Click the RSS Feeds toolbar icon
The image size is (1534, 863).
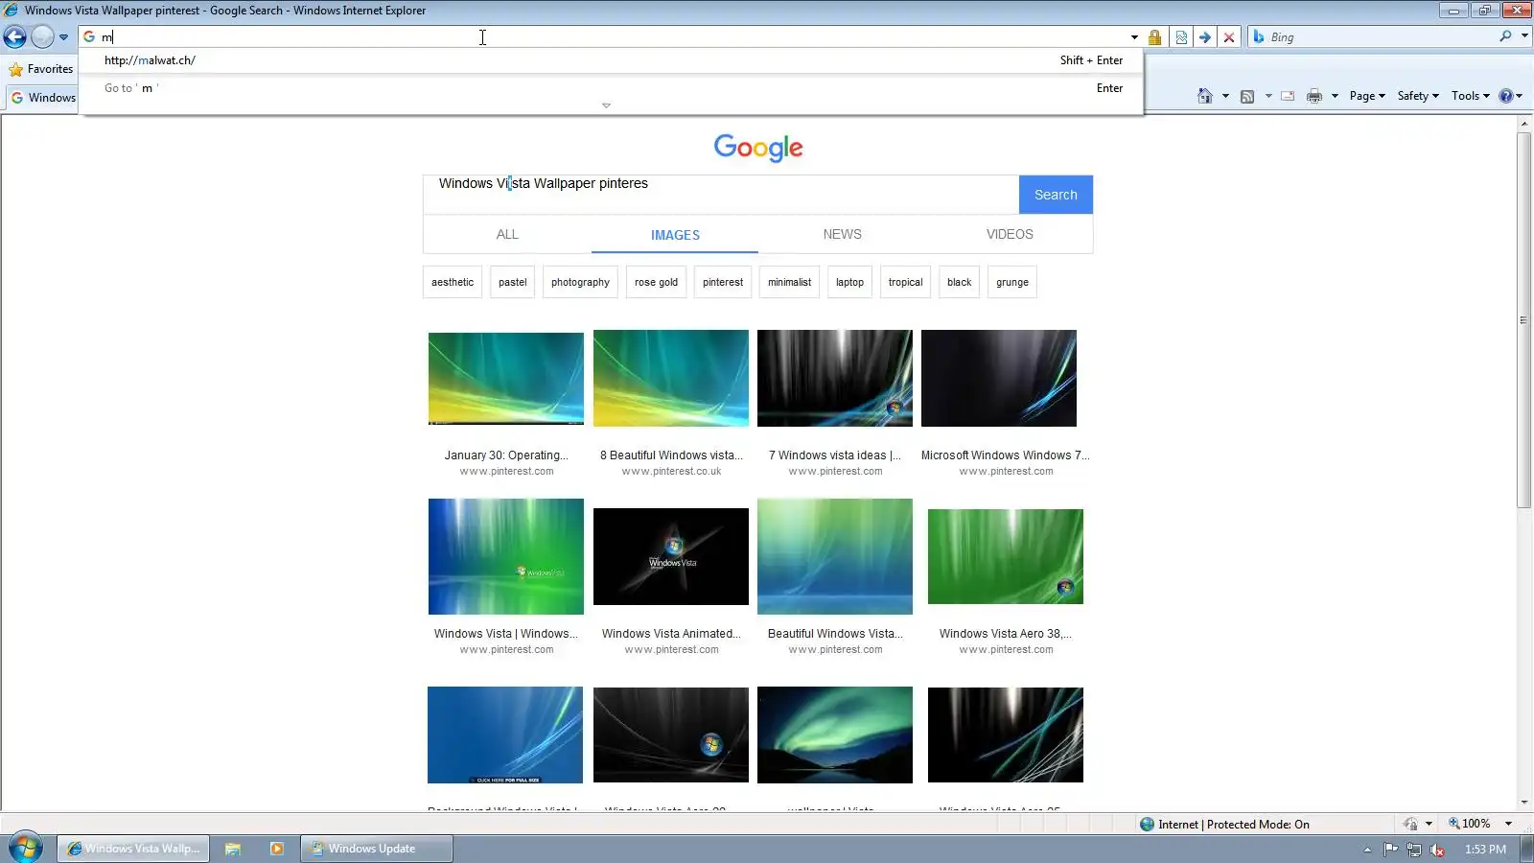point(1247,96)
